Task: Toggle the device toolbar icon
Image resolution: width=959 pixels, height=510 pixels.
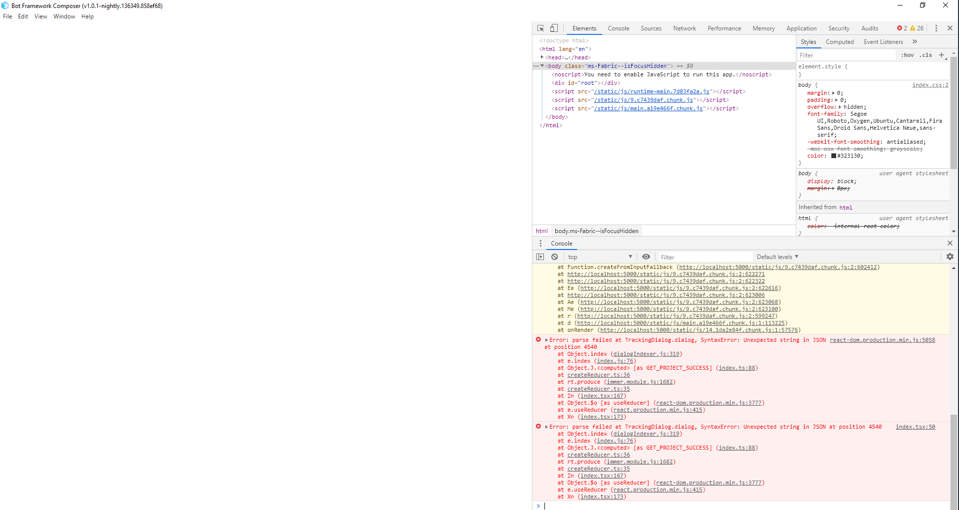Action: tap(554, 28)
